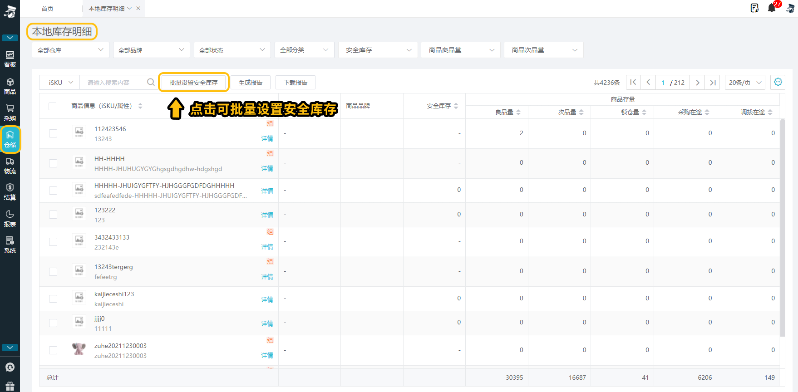The height and width of the screenshot is (392, 798).
Task: Open the 全部仓库 warehouse dropdown
Action: (70, 50)
